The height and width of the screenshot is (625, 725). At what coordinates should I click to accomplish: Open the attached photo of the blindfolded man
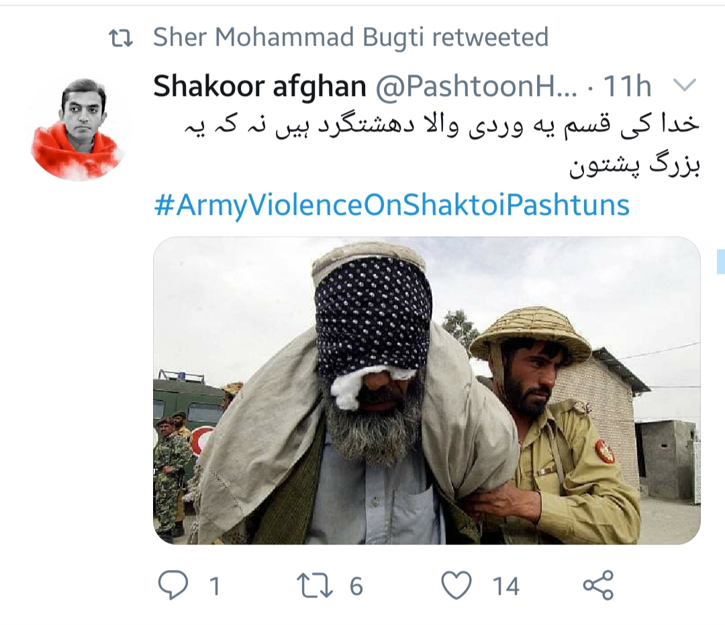[427, 391]
